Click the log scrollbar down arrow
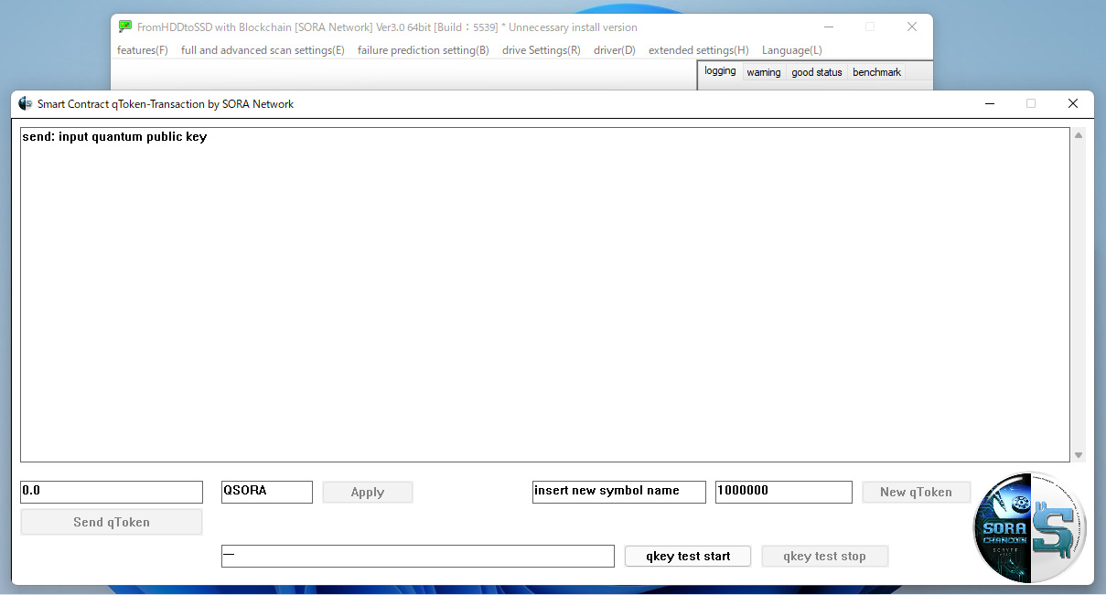This screenshot has width=1106, height=595. click(x=1079, y=454)
